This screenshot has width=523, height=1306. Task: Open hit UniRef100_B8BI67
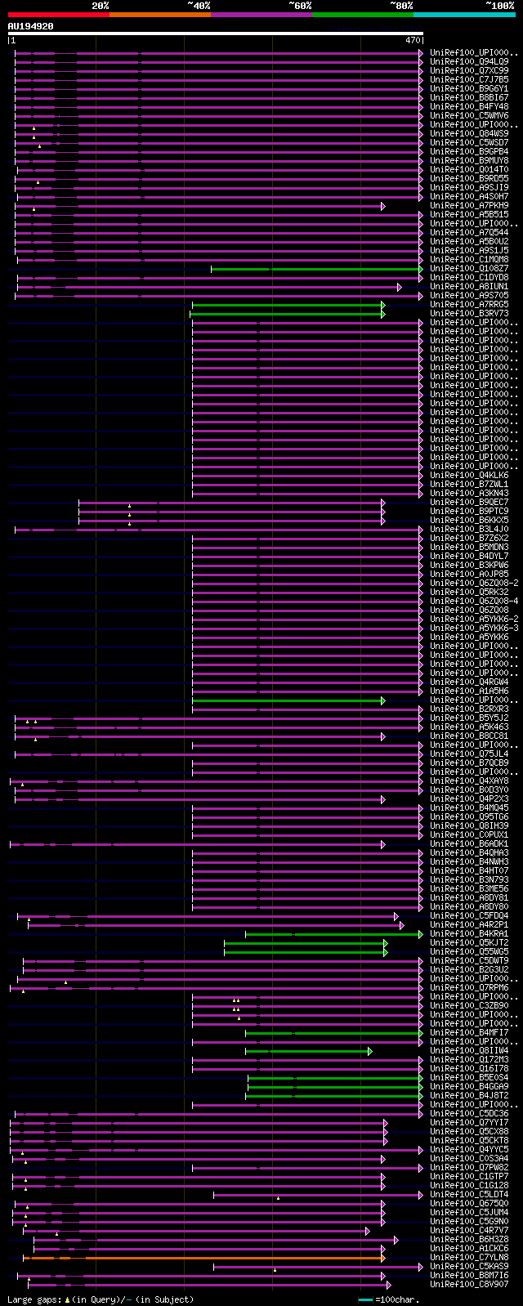coord(469,97)
